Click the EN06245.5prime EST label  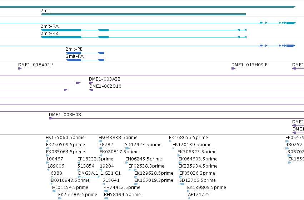pyautogui.click(x=144, y=159)
